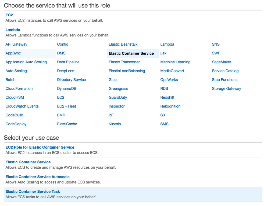The width and height of the screenshot is (264, 206).
Task: Choose the S3 service
Action: tap(163, 115)
